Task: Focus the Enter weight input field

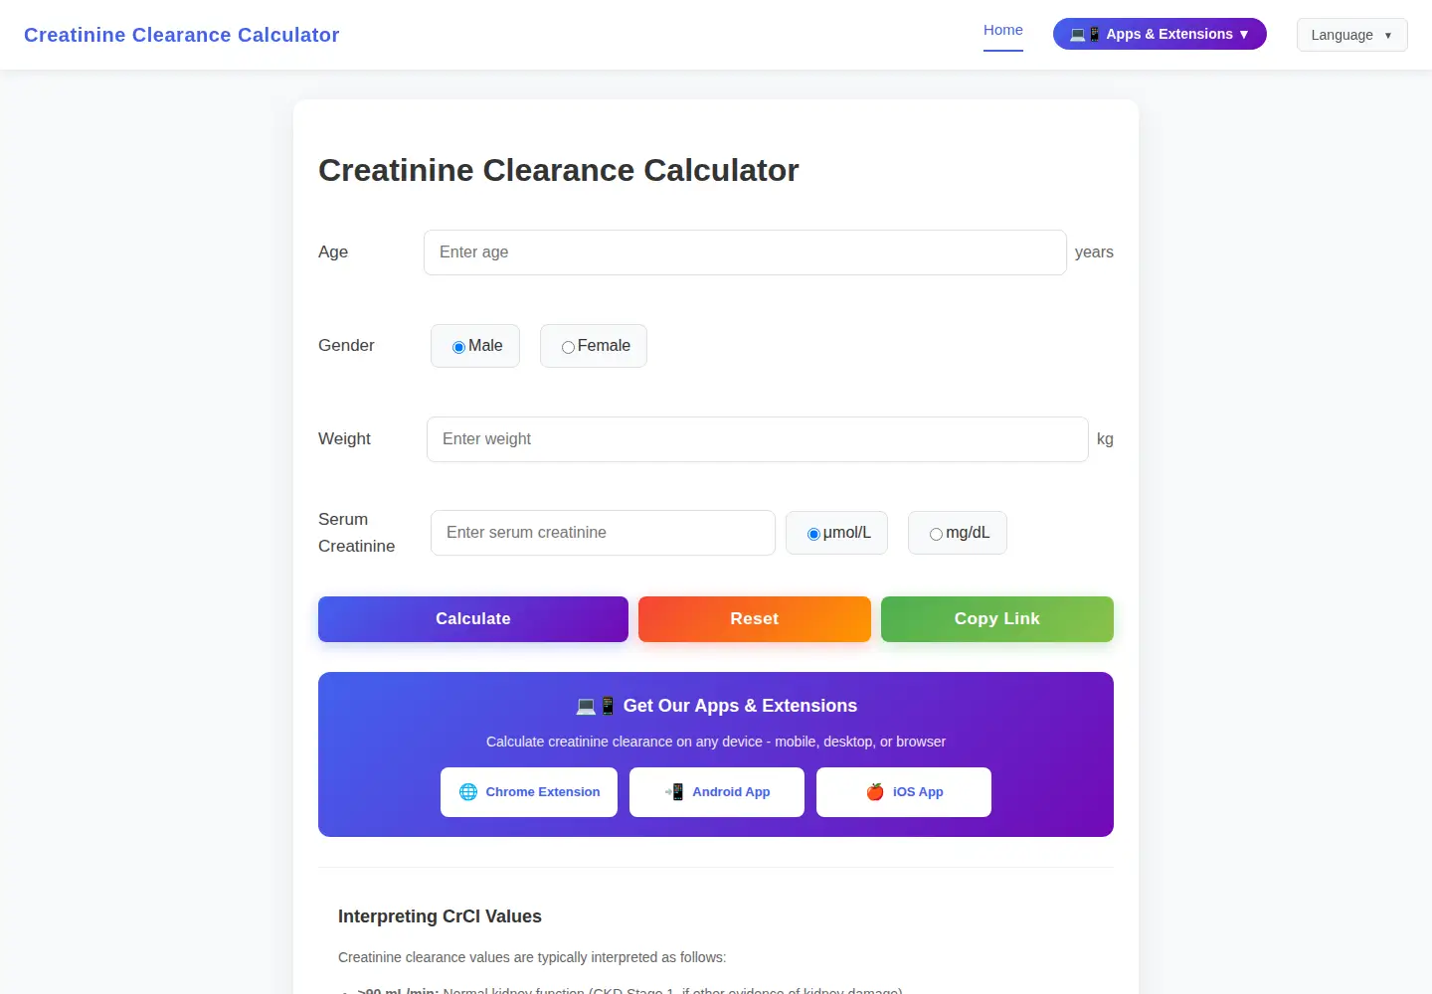Action: tap(758, 439)
